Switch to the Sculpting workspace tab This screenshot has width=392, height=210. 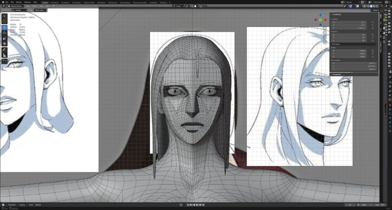(65, 2)
